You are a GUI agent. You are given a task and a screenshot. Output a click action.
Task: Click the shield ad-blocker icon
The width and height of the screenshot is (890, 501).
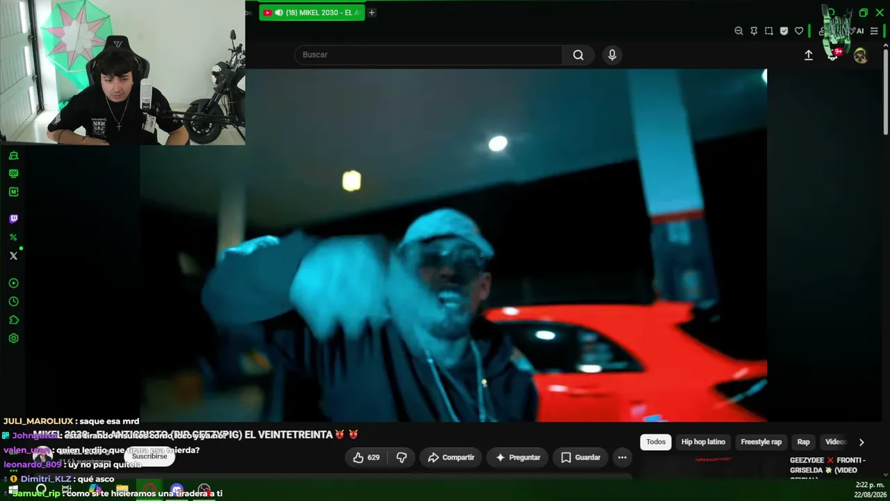click(x=784, y=31)
